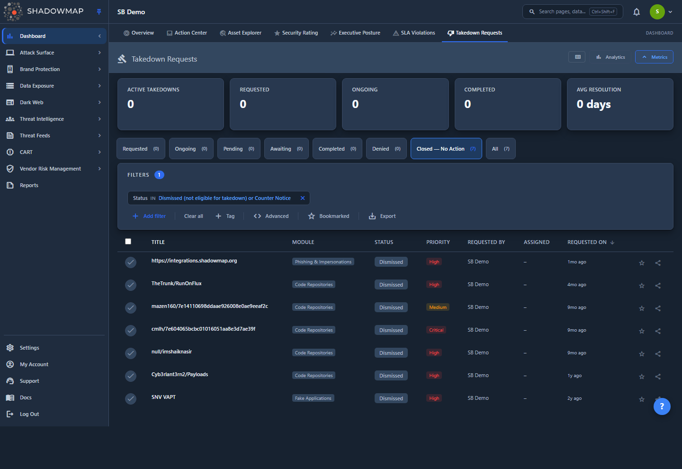682x469 pixels.
Task: Toggle the round checkmark for null/imshaiknasir row
Action: coord(131,353)
